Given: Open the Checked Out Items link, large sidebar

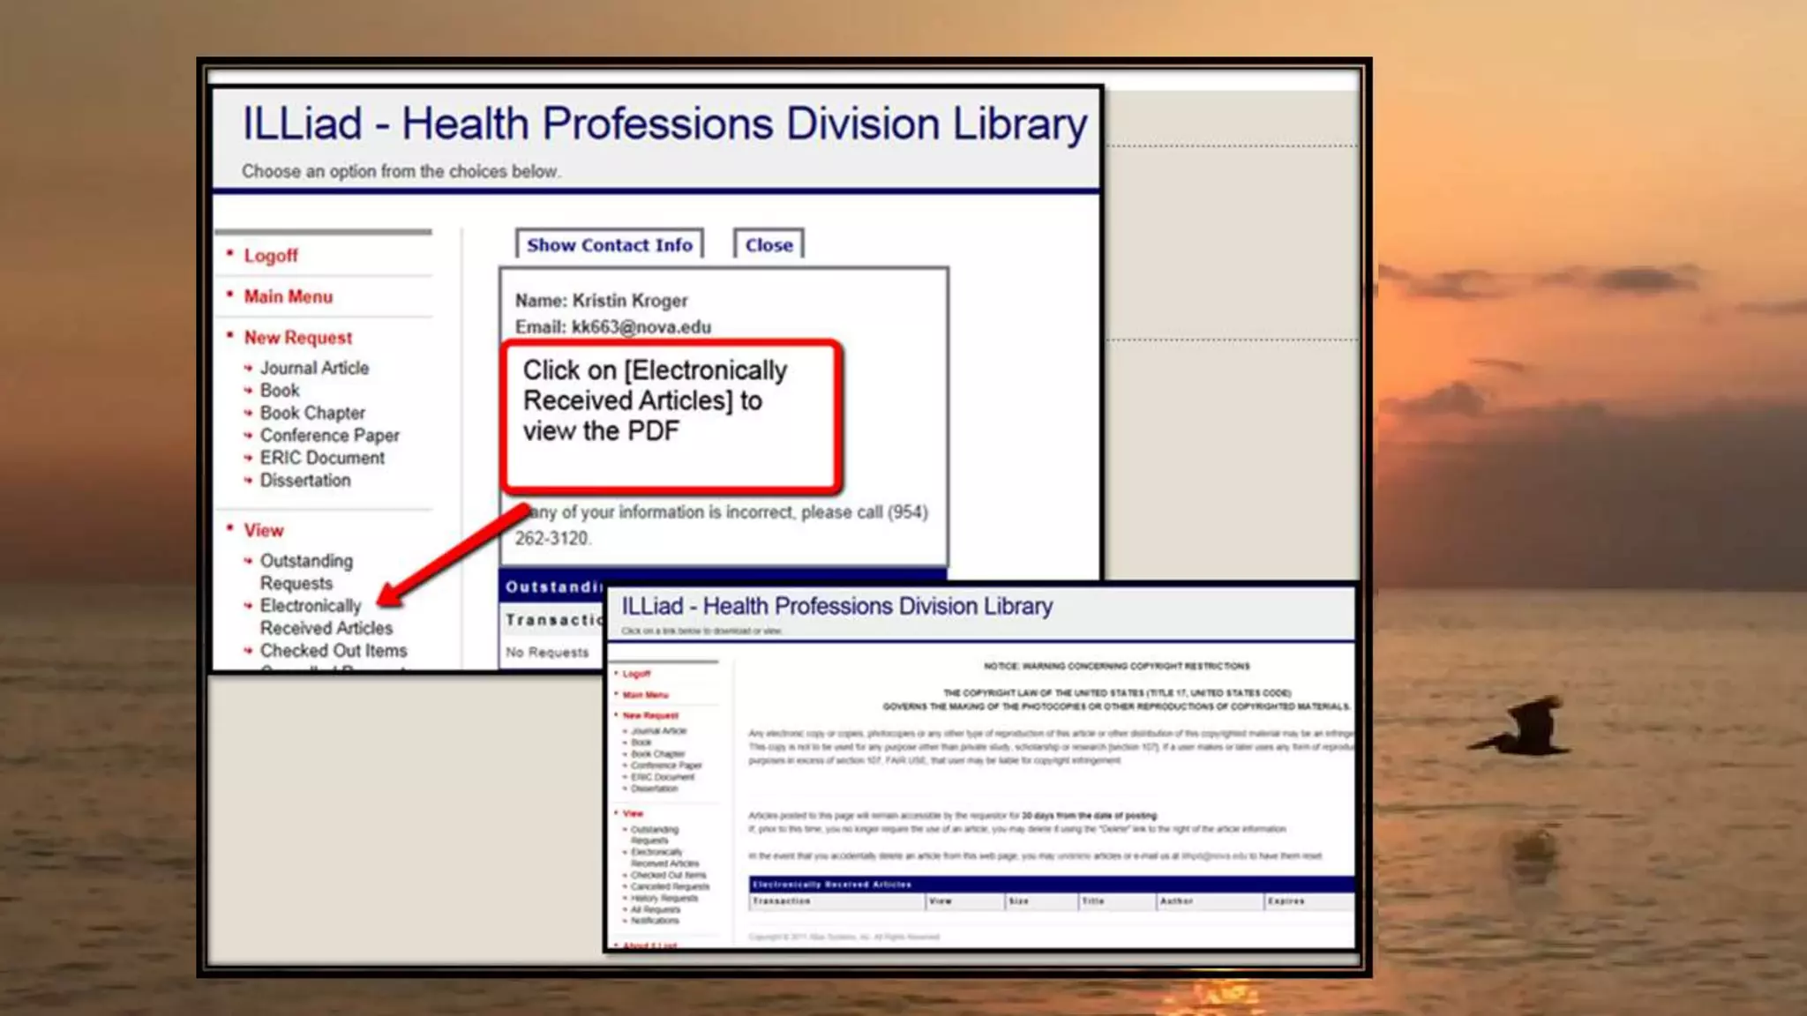Looking at the screenshot, I should pos(333,651).
